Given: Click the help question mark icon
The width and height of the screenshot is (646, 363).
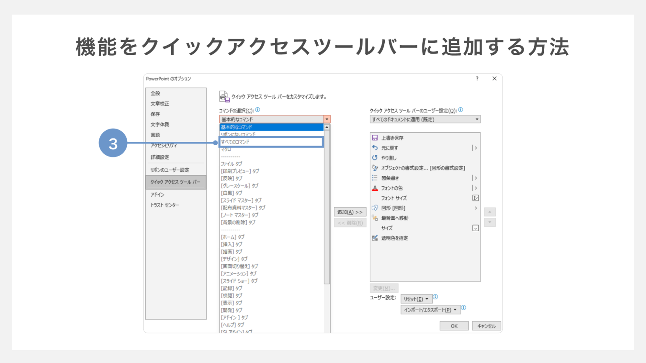Looking at the screenshot, I should (x=477, y=79).
